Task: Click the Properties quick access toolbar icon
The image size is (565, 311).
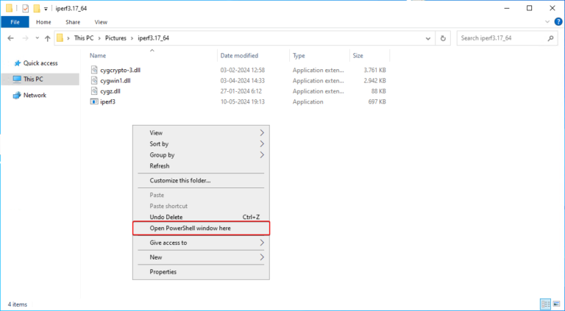Action: click(25, 8)
